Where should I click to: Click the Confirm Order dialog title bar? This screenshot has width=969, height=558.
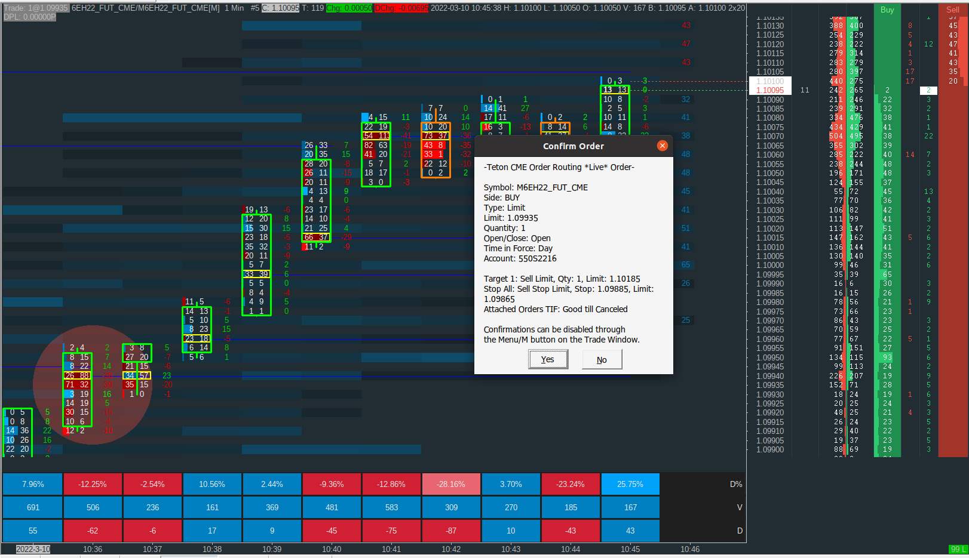[x=574, y=146]
